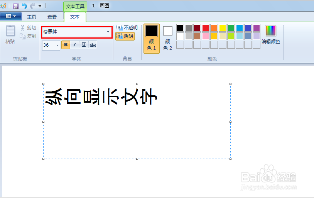Pick the lime green color swatch

pos(231,36)
